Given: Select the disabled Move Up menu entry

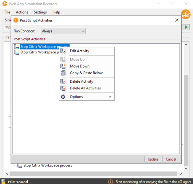Looking at the screenshot, I should [x=87, y=59].
